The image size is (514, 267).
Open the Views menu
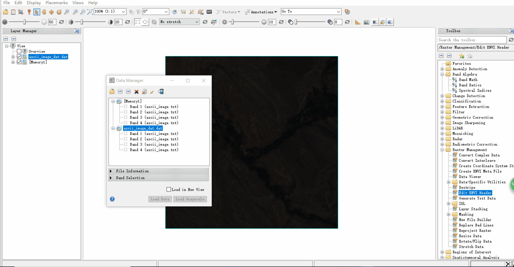click(78, 3)
